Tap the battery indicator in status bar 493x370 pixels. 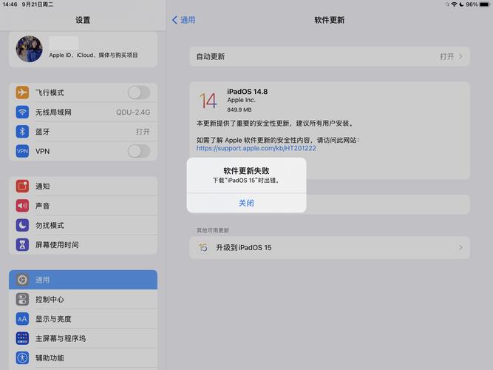(x=485, y=4)
